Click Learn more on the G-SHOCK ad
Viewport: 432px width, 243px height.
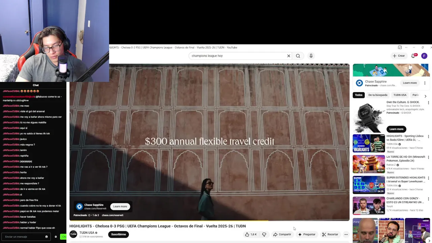click(396, 129)
